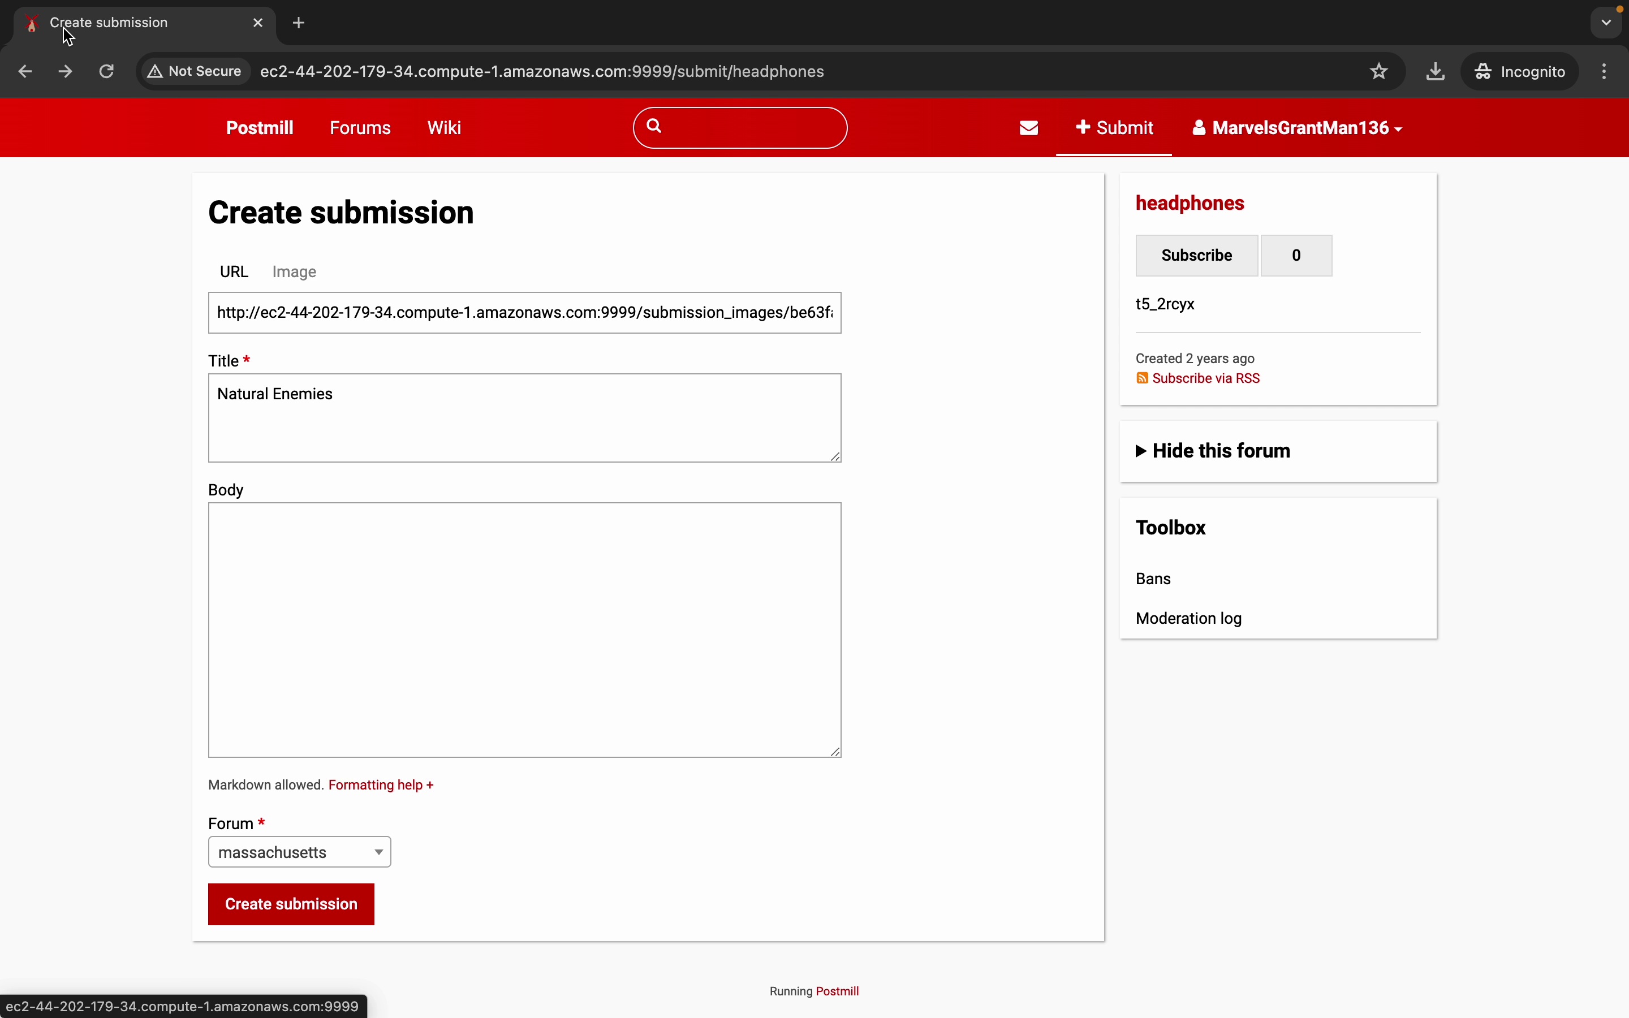This screenshot has width=1629, height=1018.
Task: Open browser downloads icon
Action: (1435, 71)
